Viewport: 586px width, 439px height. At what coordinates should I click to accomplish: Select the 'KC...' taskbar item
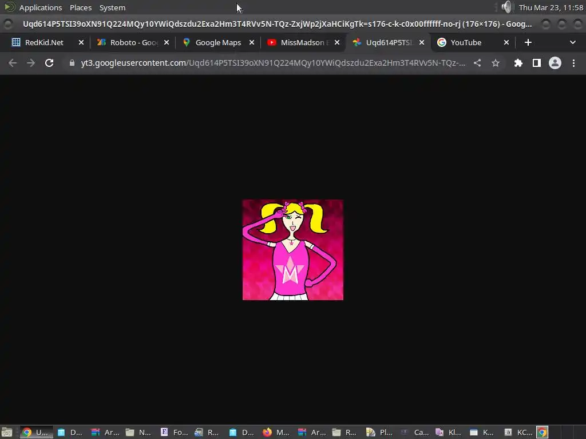(518, 432)
